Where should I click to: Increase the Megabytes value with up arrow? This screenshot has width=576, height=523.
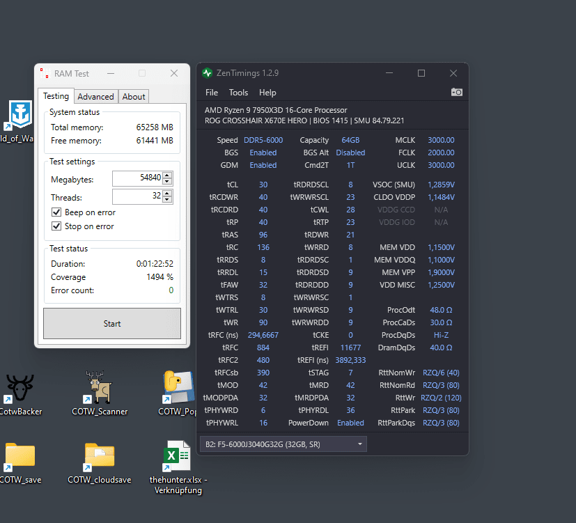tap(167, 175)
